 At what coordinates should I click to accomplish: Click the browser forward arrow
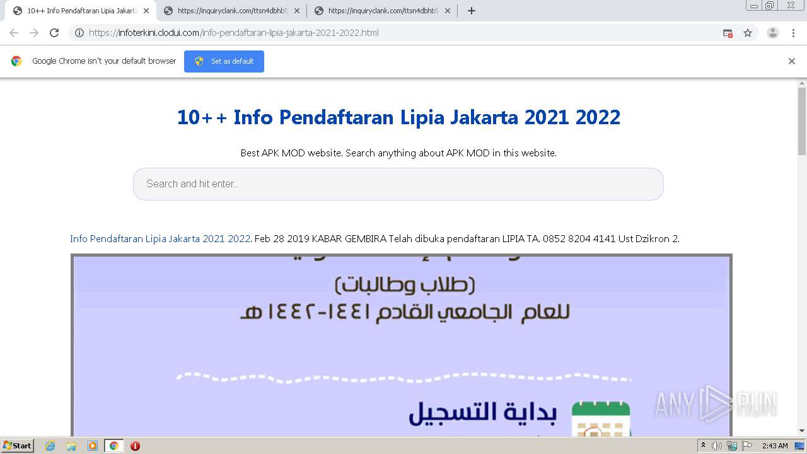coord(34,33)
